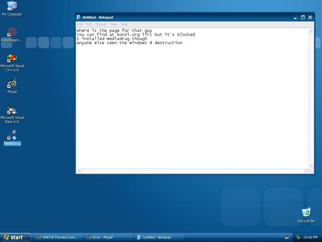Select the MediaDrug desktop shortcut

[x=12, y=138]
